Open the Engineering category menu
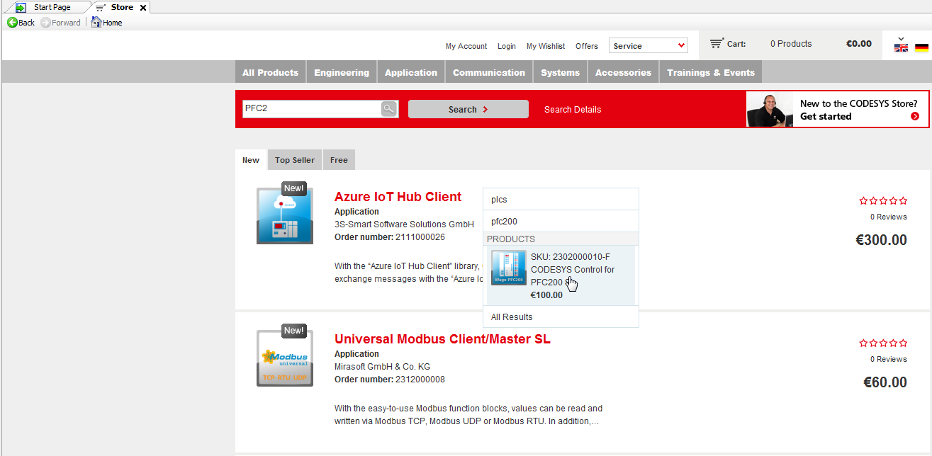This screenshot has height=456, width=932. pyautogui.click(x=342, y=72)
